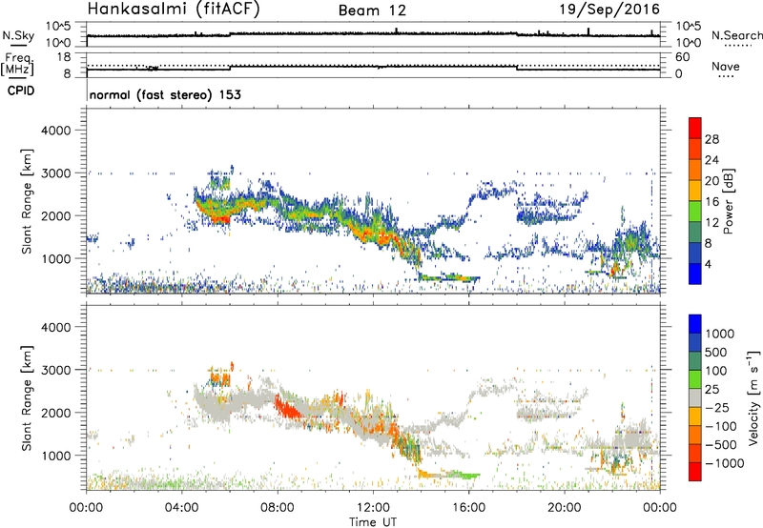Viewport: 763px width, 528px height.
Task: Click 2000 on the power panel's range axis
Action: [x=56, y=215]
